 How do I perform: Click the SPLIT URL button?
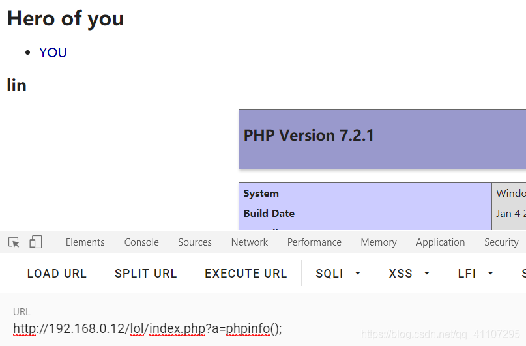point(145,274)
